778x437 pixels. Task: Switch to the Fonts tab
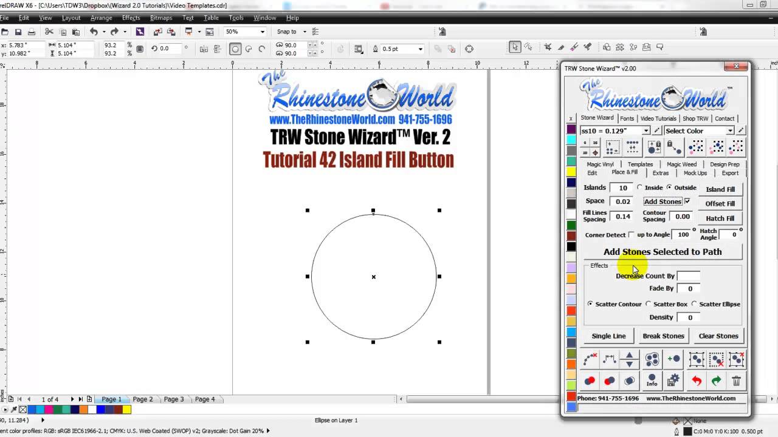[x=627, y=118]
